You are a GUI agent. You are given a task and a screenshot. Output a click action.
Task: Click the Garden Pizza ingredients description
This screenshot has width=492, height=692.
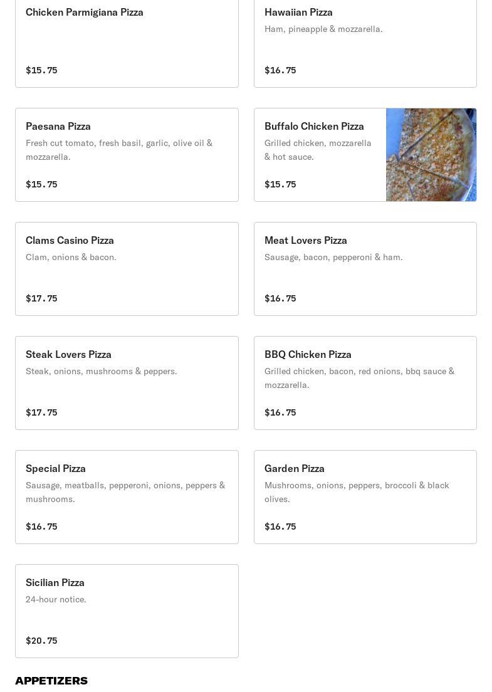click(357, 492)
